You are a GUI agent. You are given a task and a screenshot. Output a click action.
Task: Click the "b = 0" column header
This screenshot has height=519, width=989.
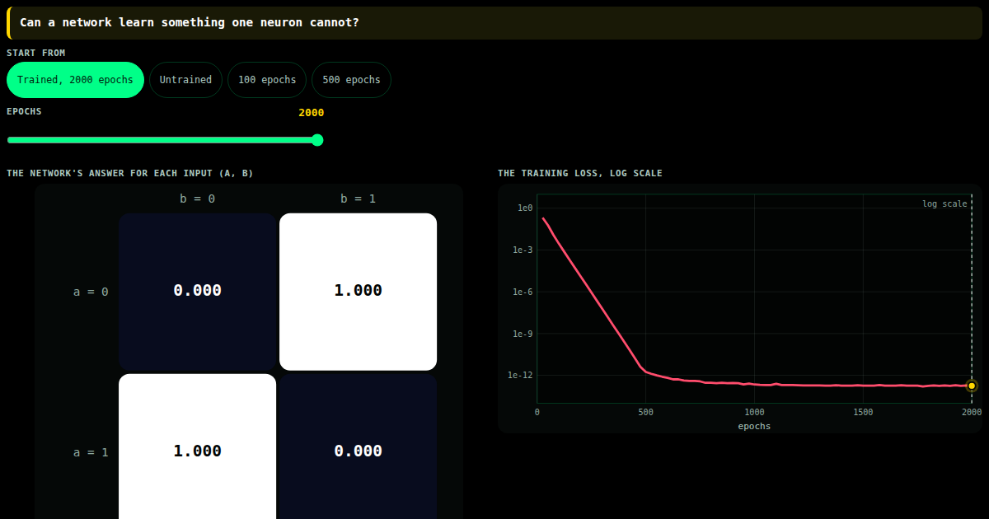[x=197, y=199]
